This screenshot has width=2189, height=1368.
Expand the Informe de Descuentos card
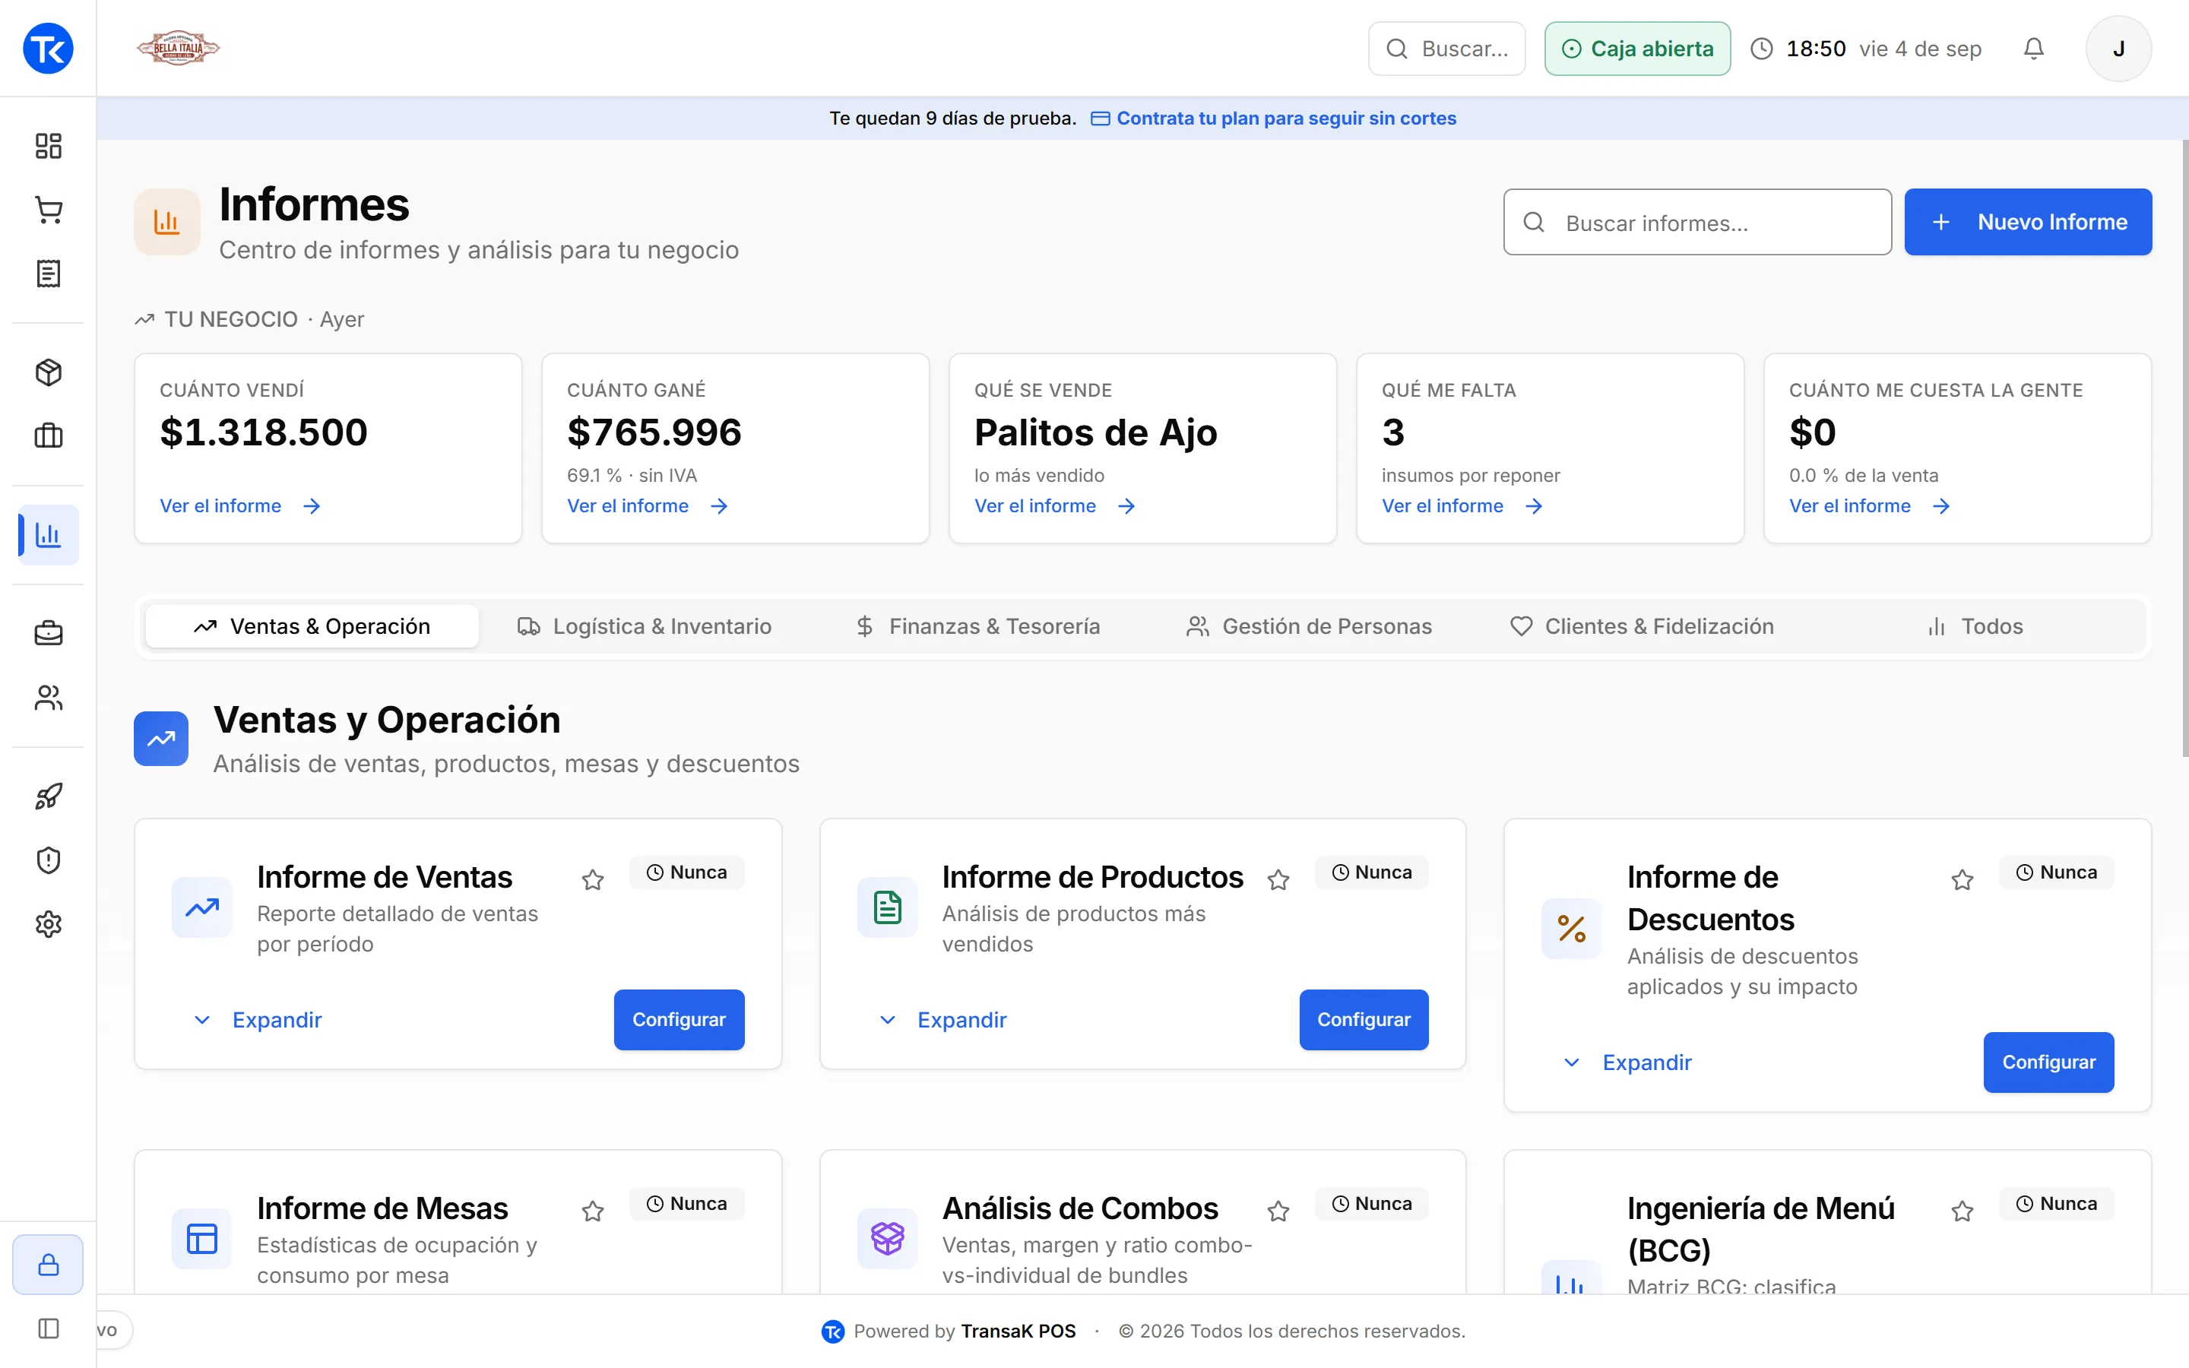click(1628, 1062)
